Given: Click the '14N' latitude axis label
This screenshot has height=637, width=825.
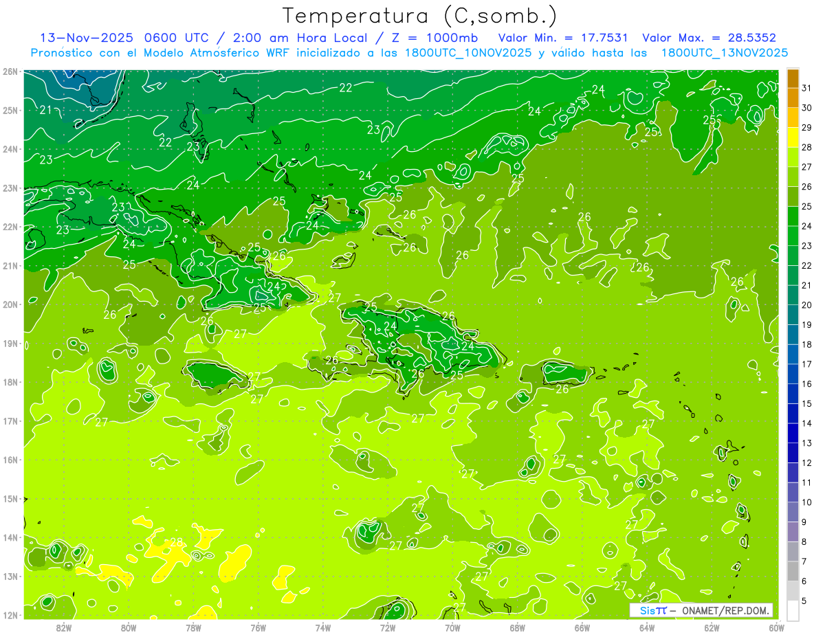Looking at the screenshot, I should [10, 537].
